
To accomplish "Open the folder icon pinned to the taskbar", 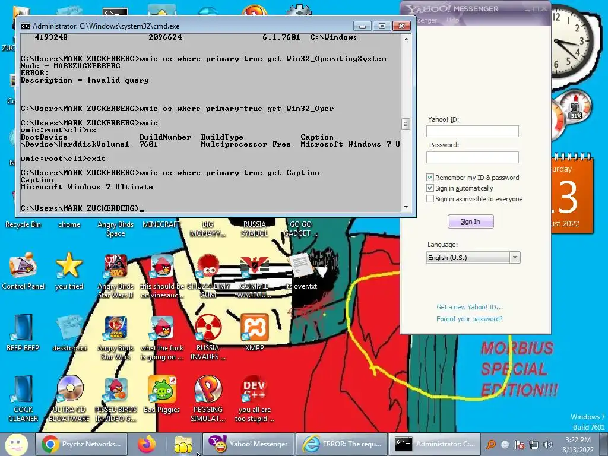I will coord(183,444).
